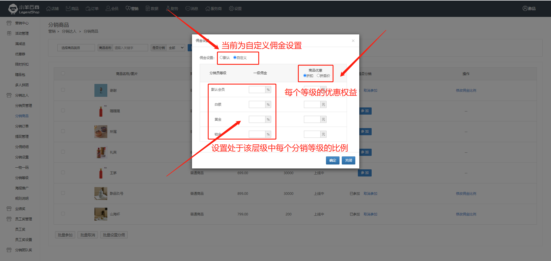The image size is (551, 261).
Task: Click the 确定 confirm button in dialog
Action: click(x=333, y=160)
